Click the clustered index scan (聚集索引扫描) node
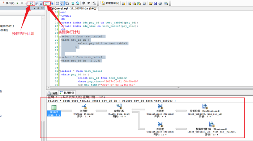The width and height of the screenshot is (253, 141). pyautogui.click(x=211, y=128)
